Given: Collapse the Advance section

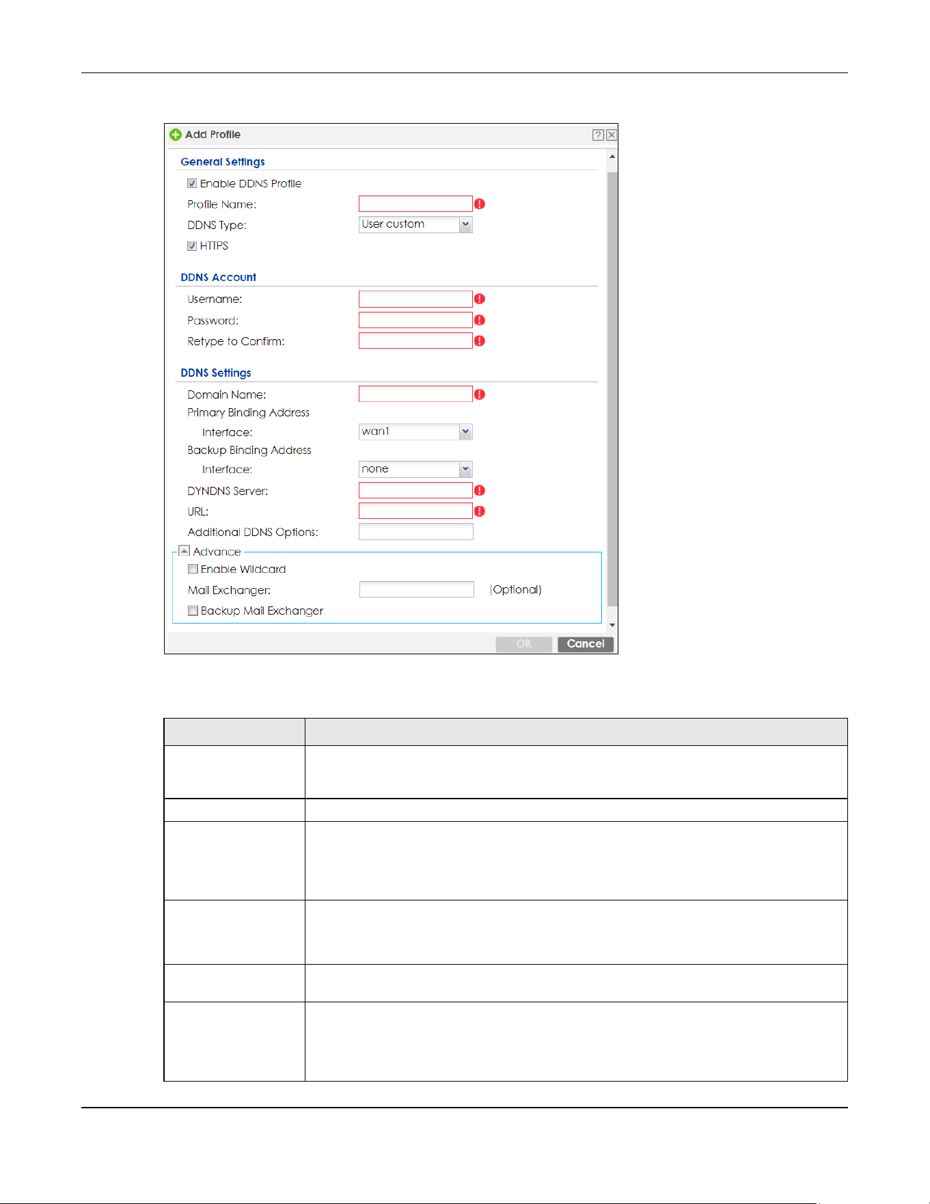Looking at the screenshot, I should point(184,551).
